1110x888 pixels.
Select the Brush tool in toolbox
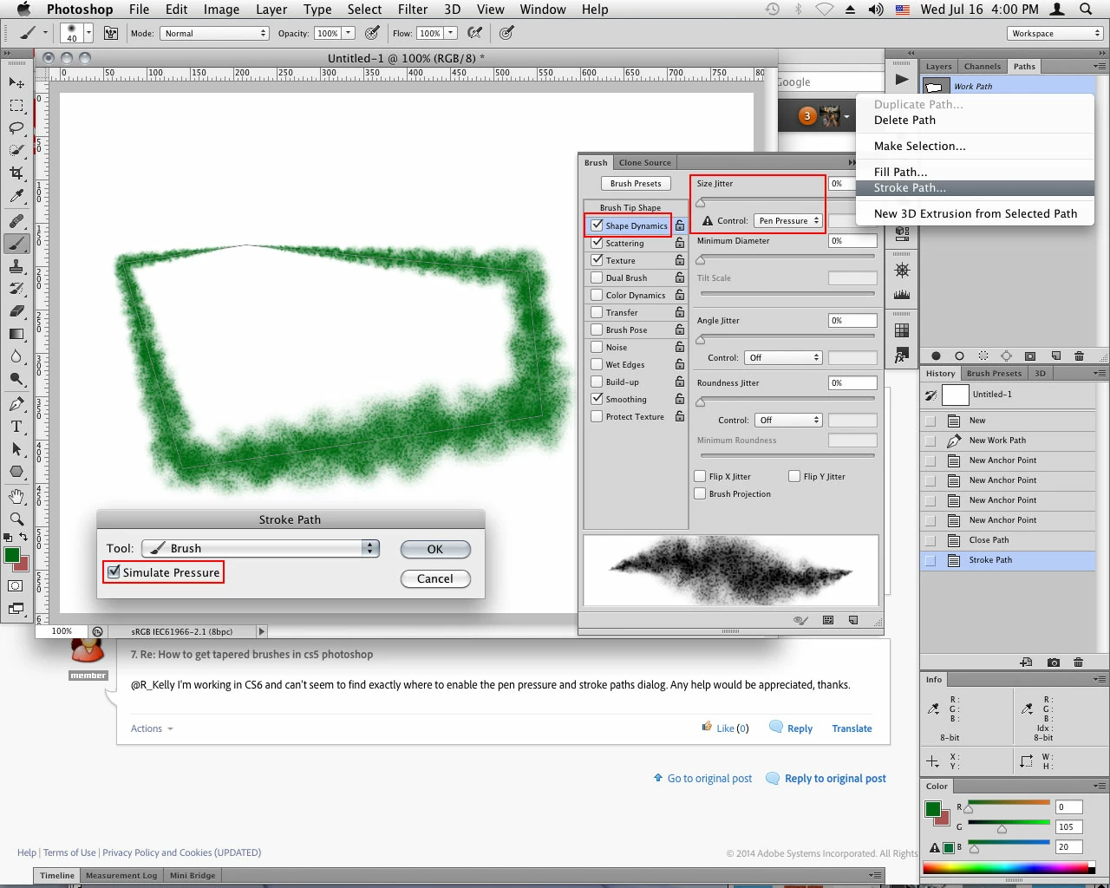click(16, 244)
